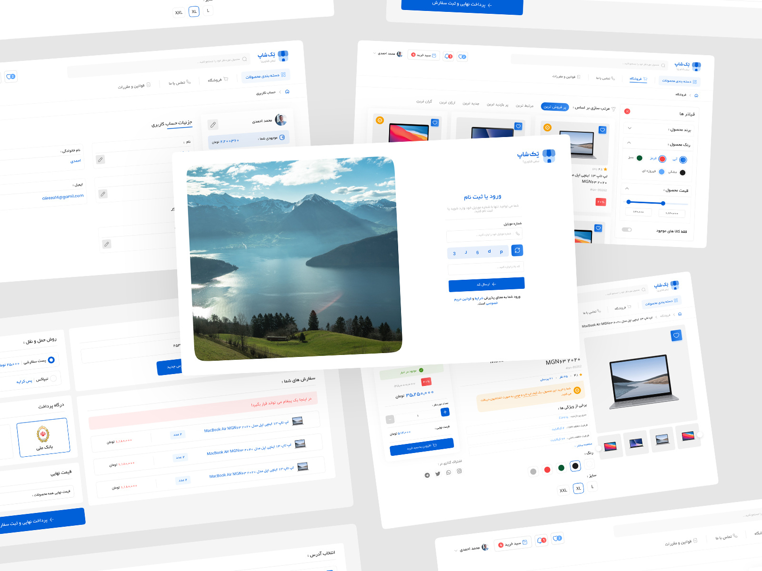Pick the red color swatch on product page

pos(547,470)
